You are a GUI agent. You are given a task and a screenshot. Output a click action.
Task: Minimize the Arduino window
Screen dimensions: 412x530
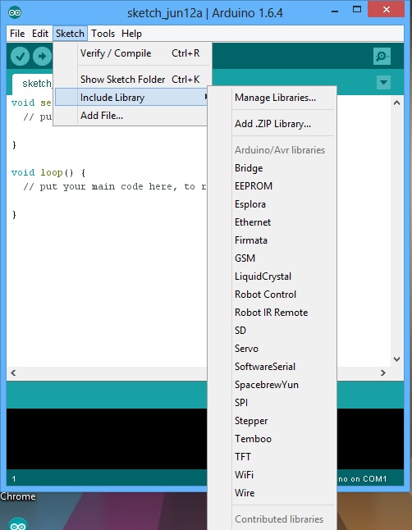[335, 11]
